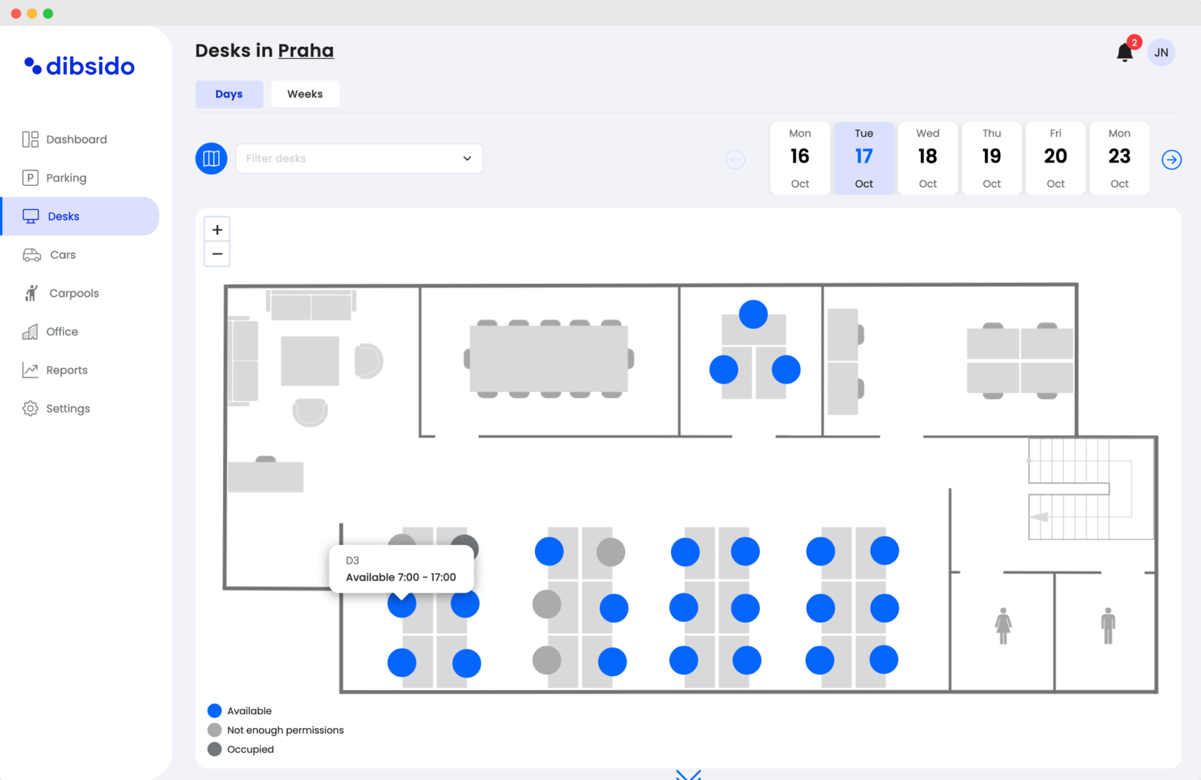
Task: Navigate to Dashboard page
Action: 76,140
